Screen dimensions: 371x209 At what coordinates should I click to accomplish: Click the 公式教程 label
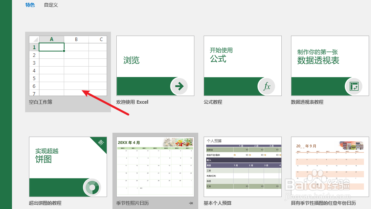[x=213, y=102]
